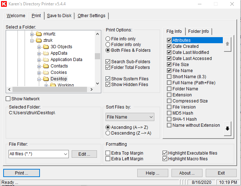Click the rrkurtz folder icon
Screen dimensions: 241x186
coord(39,34)
